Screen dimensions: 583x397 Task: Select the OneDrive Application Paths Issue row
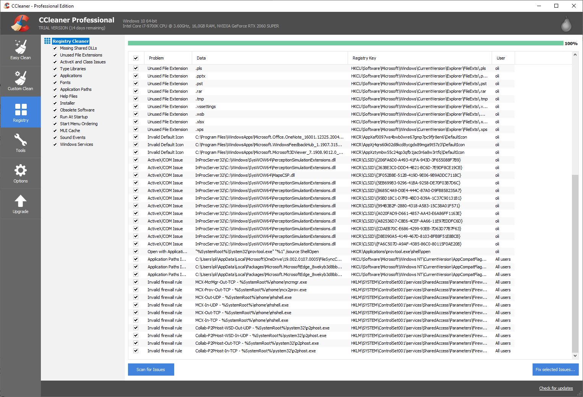[321, 259]
